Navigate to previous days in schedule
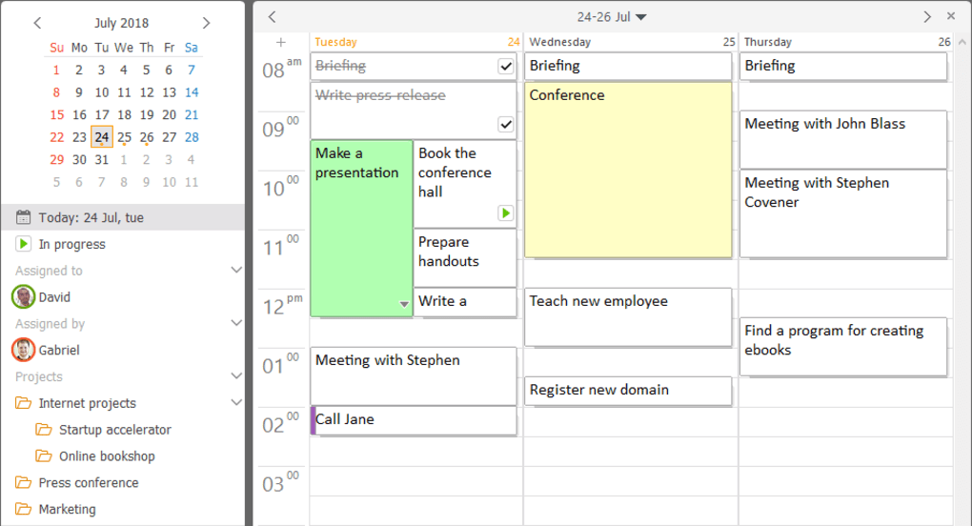Screen dimensions: 972x526 [x=273, y=16]
